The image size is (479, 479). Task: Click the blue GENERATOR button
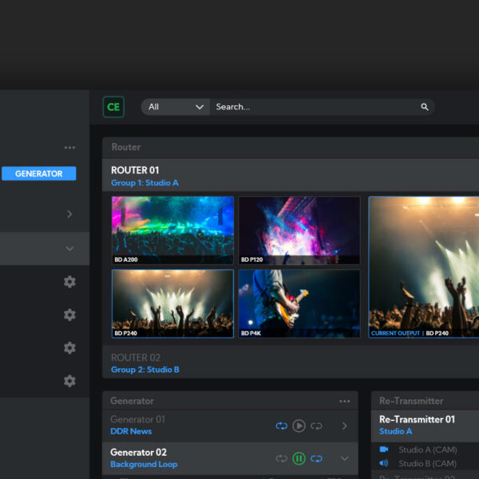tap(38, 173)
